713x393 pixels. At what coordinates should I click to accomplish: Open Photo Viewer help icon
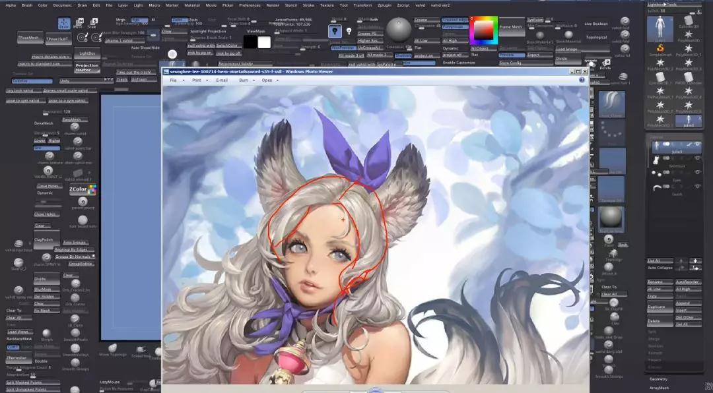pyautogui.click(x=582, y=80)
